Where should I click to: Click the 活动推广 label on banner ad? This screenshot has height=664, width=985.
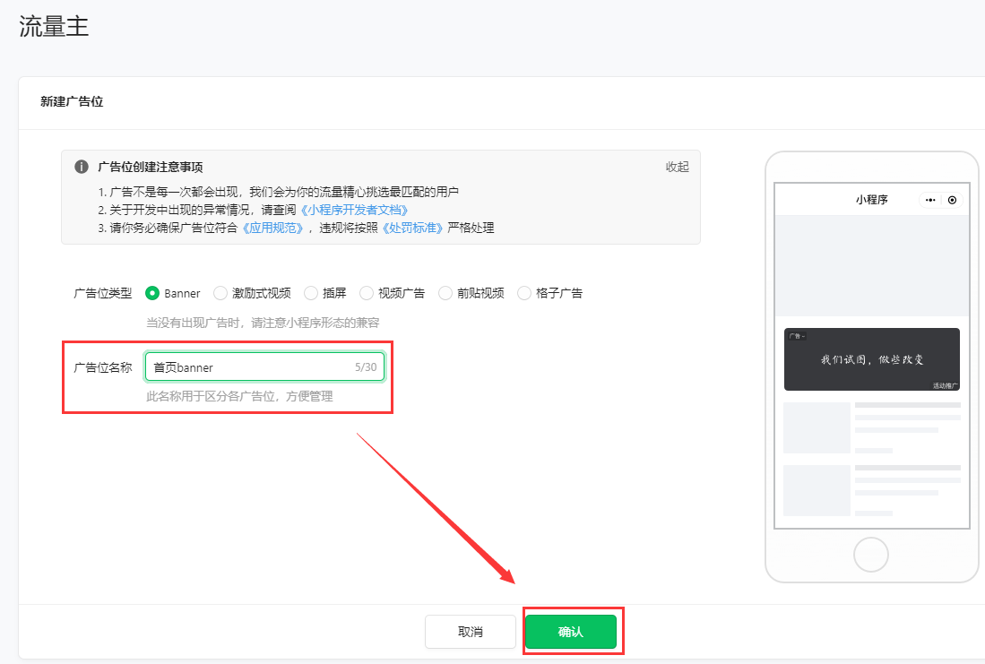945,385
